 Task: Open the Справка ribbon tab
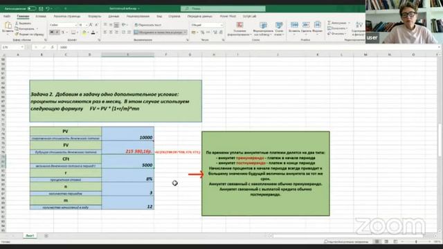pos(174,17)
